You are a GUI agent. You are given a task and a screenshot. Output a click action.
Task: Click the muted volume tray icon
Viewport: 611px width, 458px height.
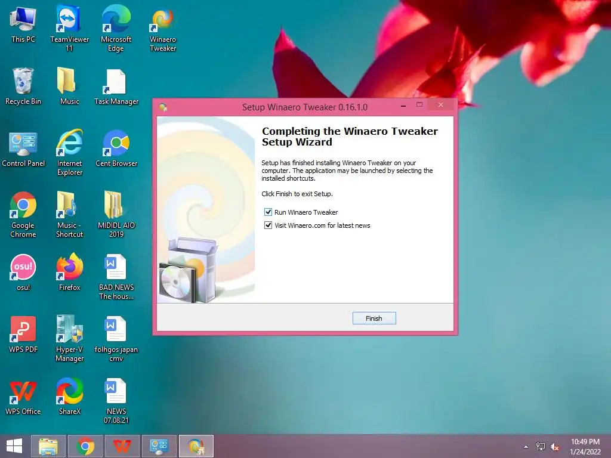[x=555, y=447]
